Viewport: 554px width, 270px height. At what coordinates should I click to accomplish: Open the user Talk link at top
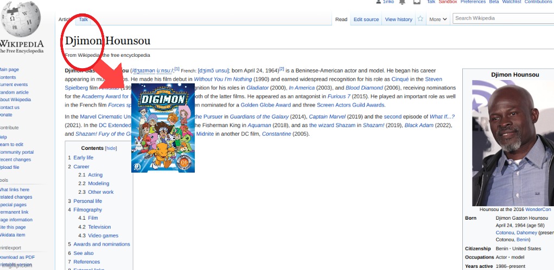click(431, 2)
